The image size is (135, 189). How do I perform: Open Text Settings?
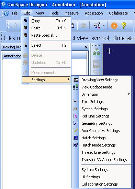(x=101, y=102)
